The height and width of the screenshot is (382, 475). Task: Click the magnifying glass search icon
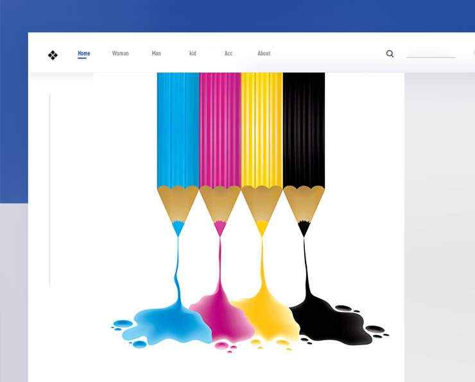(x=390, y=54)
